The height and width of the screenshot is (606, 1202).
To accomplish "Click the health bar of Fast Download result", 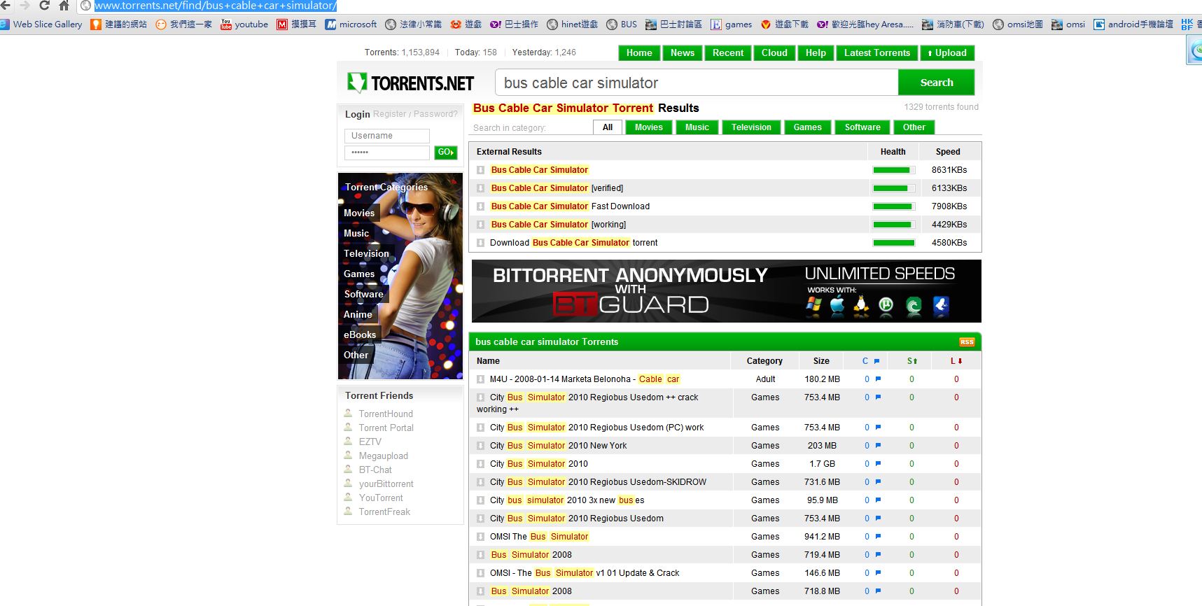I will tap(893, 206).
